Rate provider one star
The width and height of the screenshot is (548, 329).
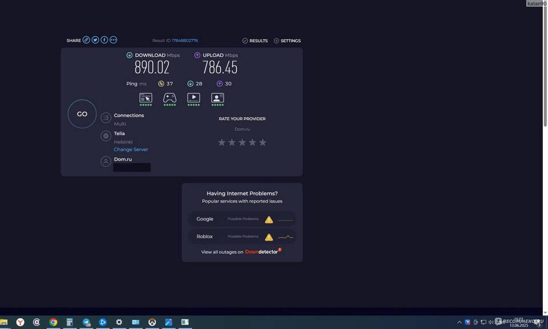coord(221,142)
